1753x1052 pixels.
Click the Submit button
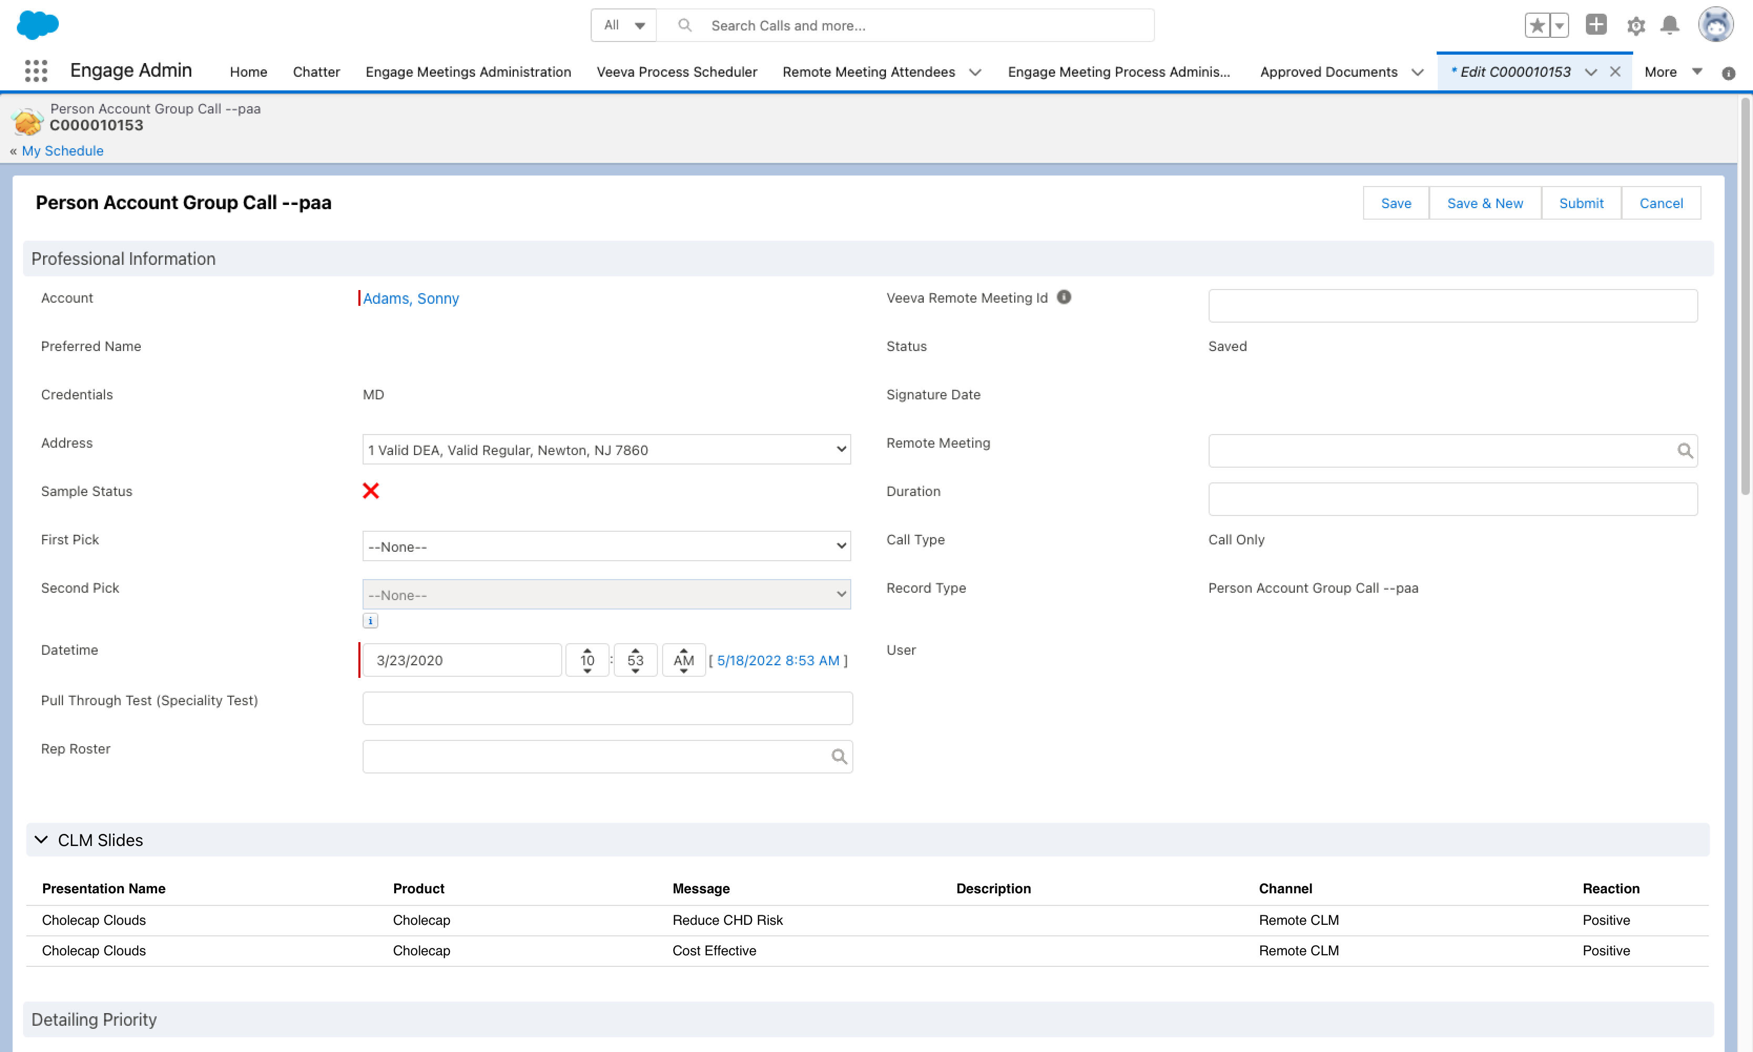1581,203
